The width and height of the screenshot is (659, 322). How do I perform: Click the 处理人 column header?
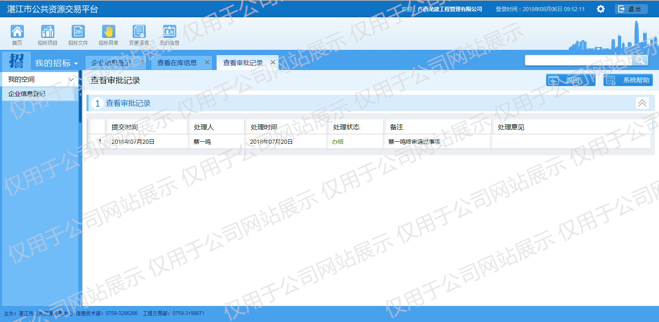pyautogui.click(x=217, y=127)
